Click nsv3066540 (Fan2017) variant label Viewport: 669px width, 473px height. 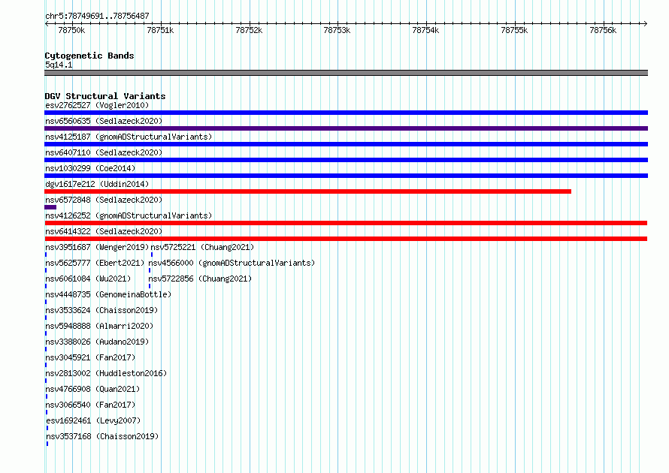[90, 405]
